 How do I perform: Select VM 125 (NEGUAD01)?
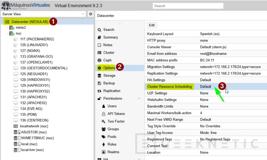pos(34,74)
